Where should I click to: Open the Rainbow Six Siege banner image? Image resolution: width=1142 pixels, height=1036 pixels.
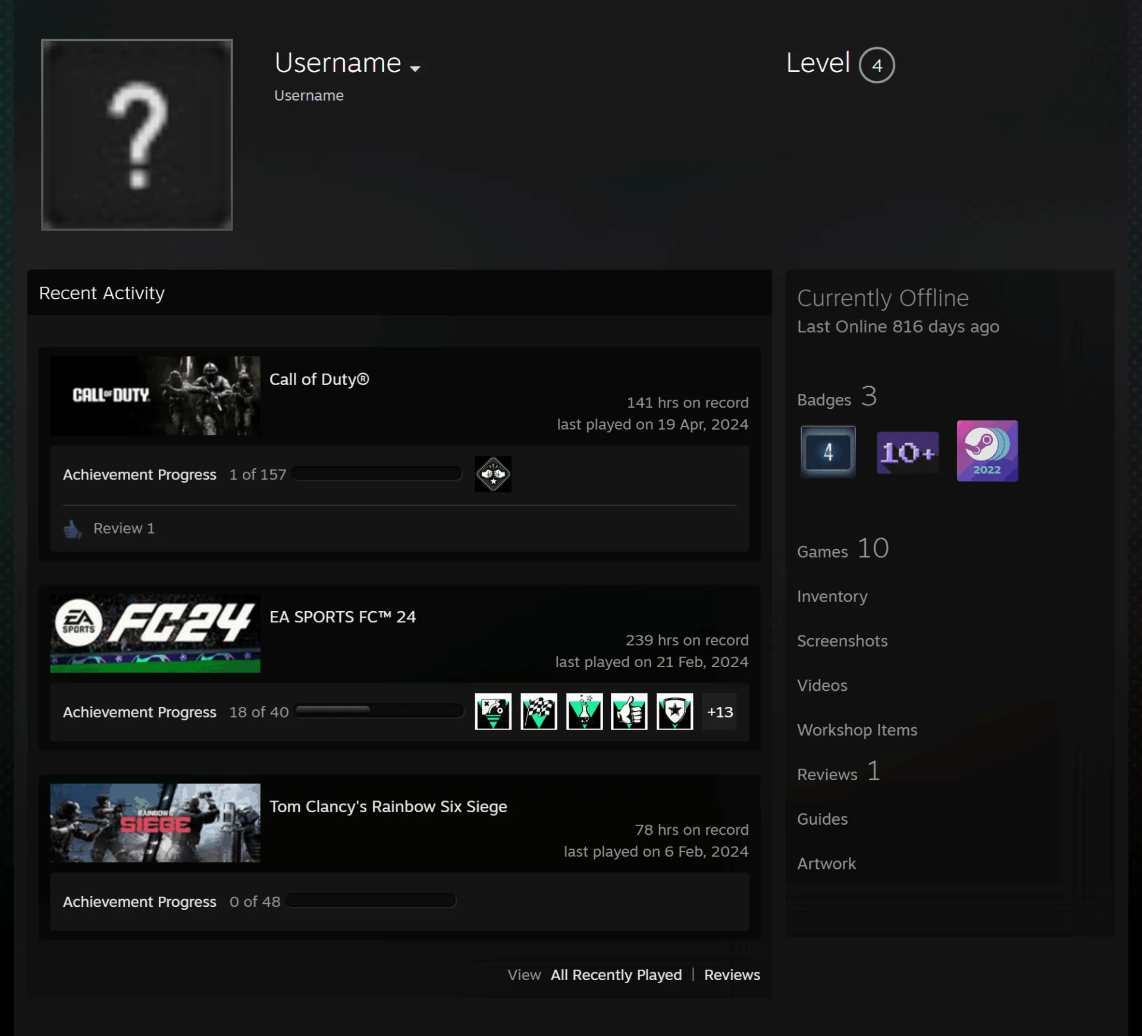click(155, 823)
